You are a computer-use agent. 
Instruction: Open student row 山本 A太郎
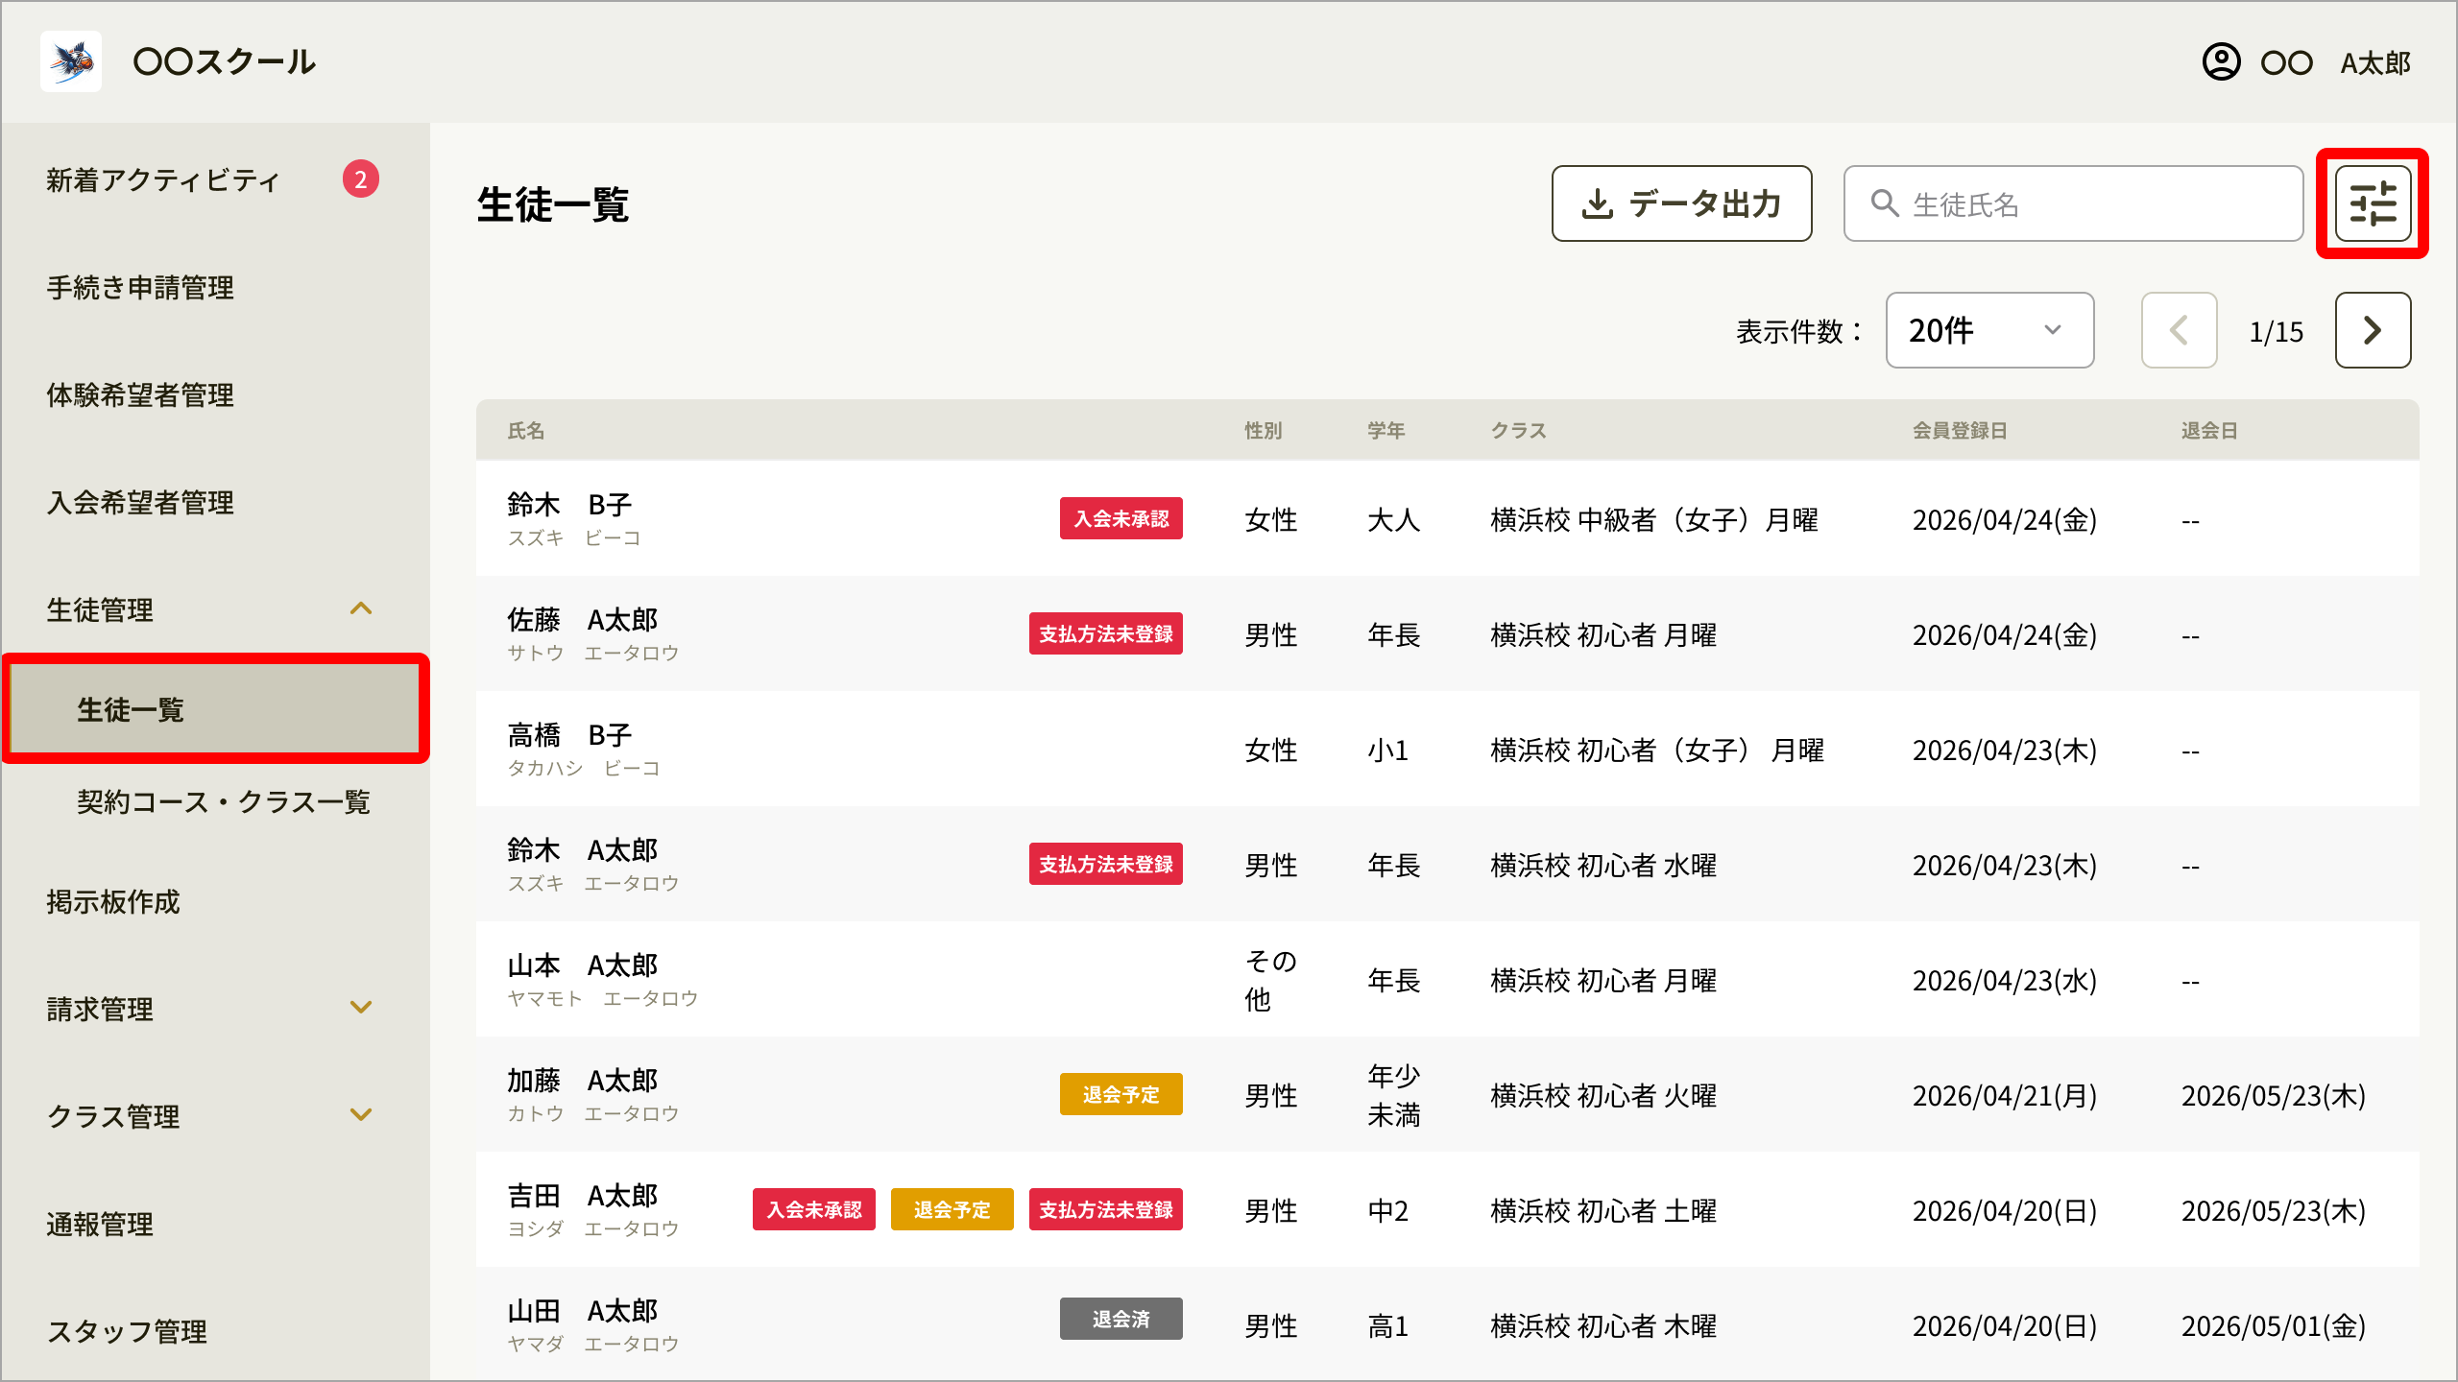click(x=1447, y=979)
